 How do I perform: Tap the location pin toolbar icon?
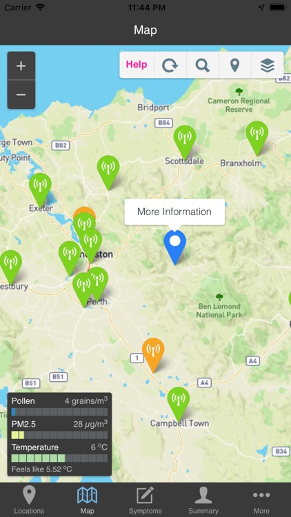(234, 65)
